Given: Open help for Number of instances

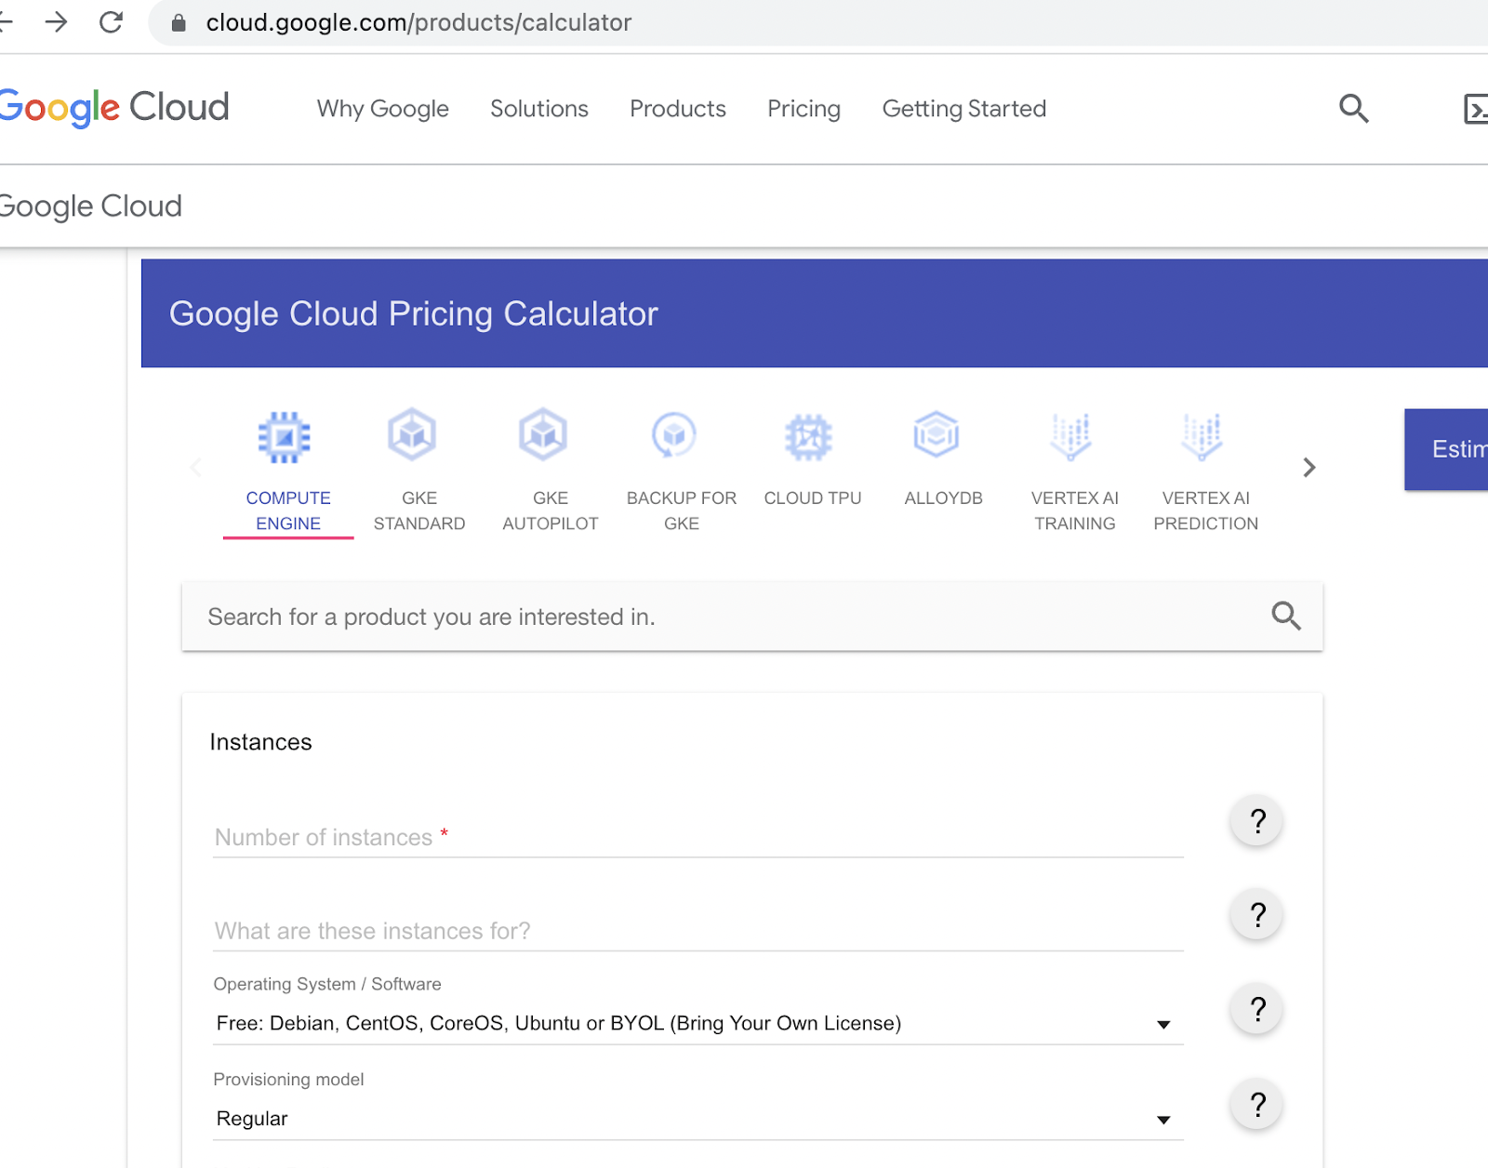Looking at the screenshot, I should click(x=1257, y=821).
